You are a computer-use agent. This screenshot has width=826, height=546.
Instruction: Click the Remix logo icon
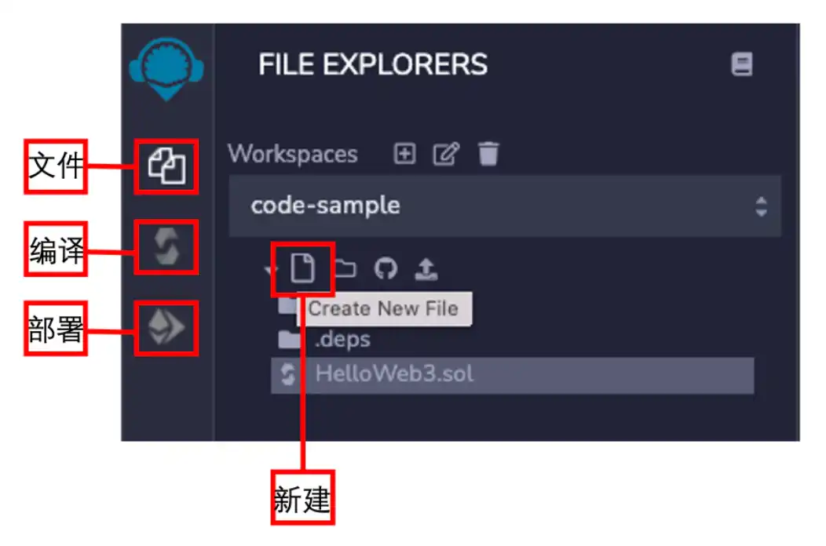(166, 68)
